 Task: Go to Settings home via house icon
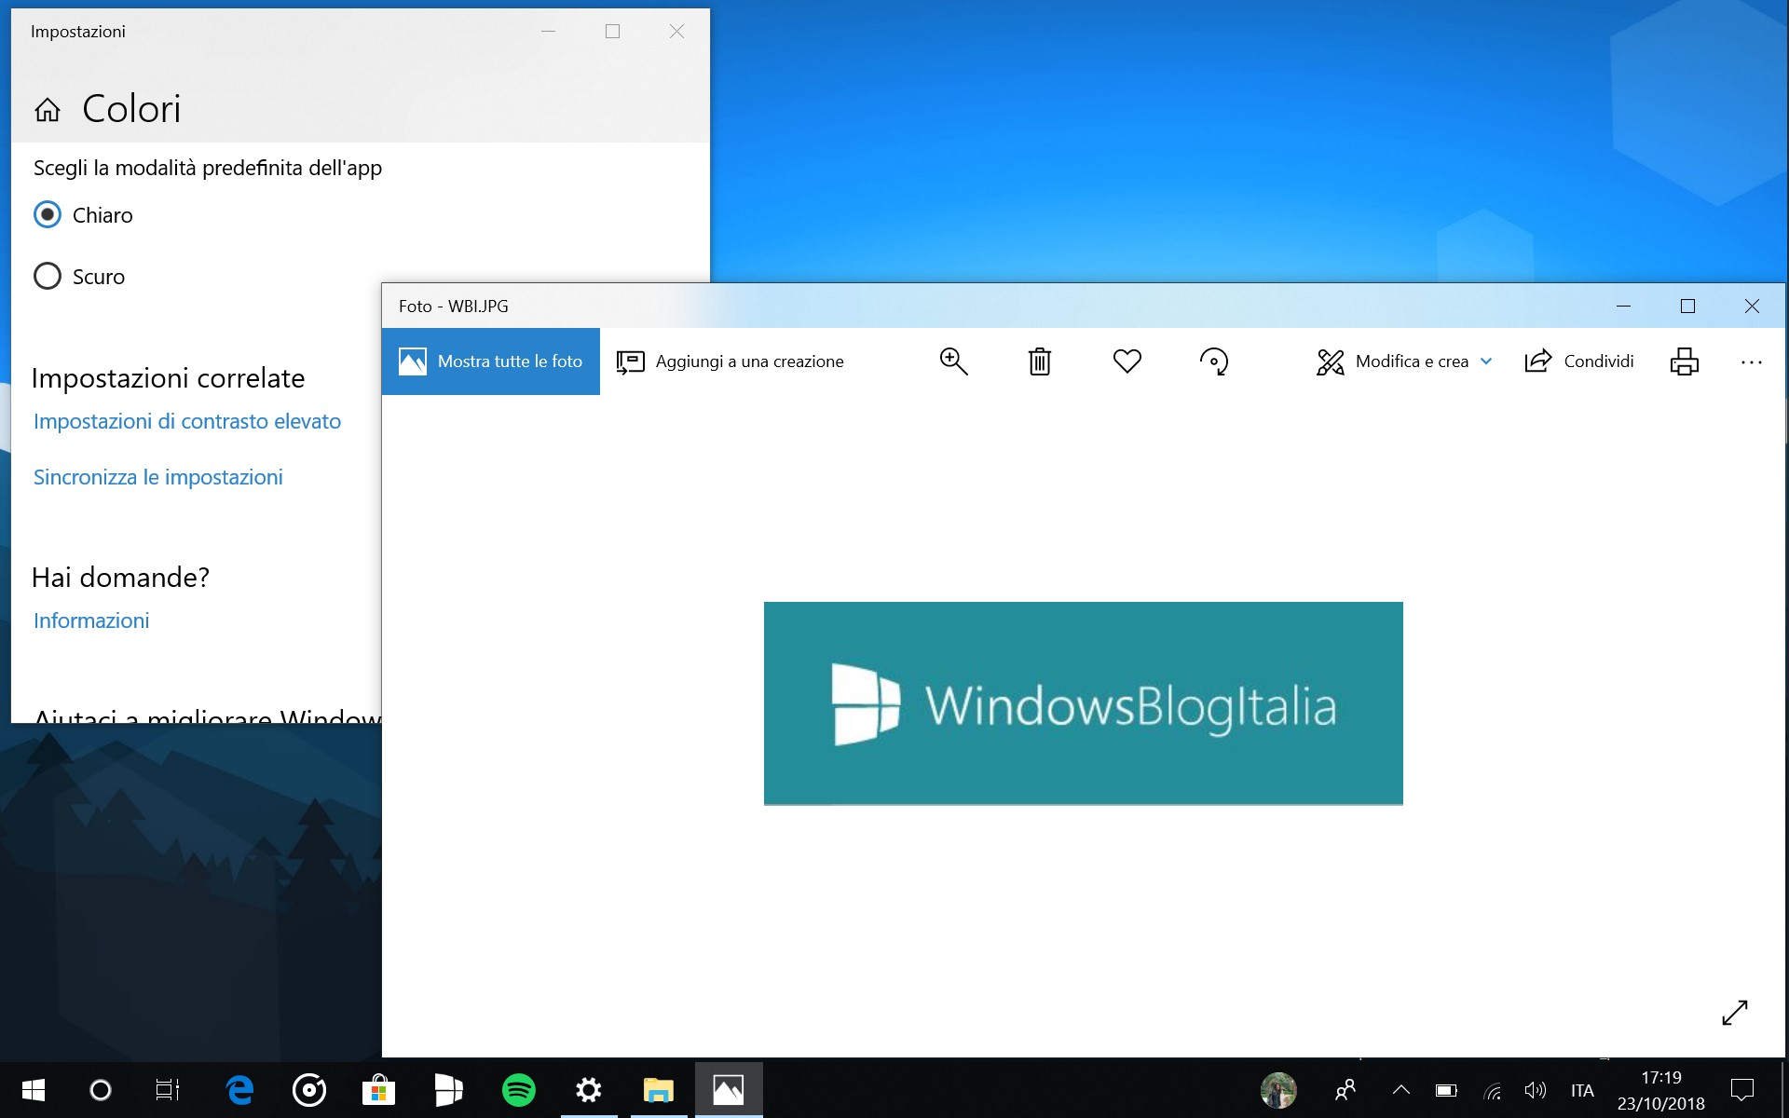click(48, 110)
